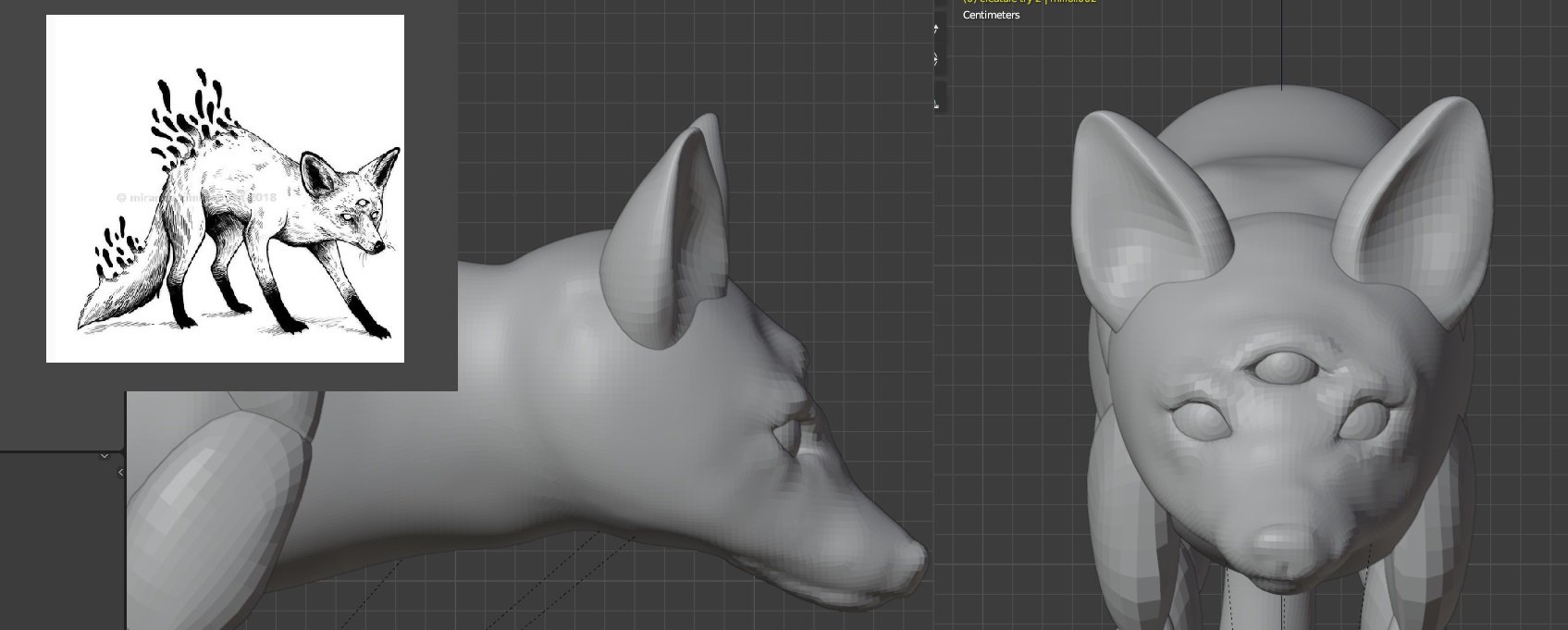
Task: Click the downward chevron at the panel edge
Action: (x=105, y=456)
